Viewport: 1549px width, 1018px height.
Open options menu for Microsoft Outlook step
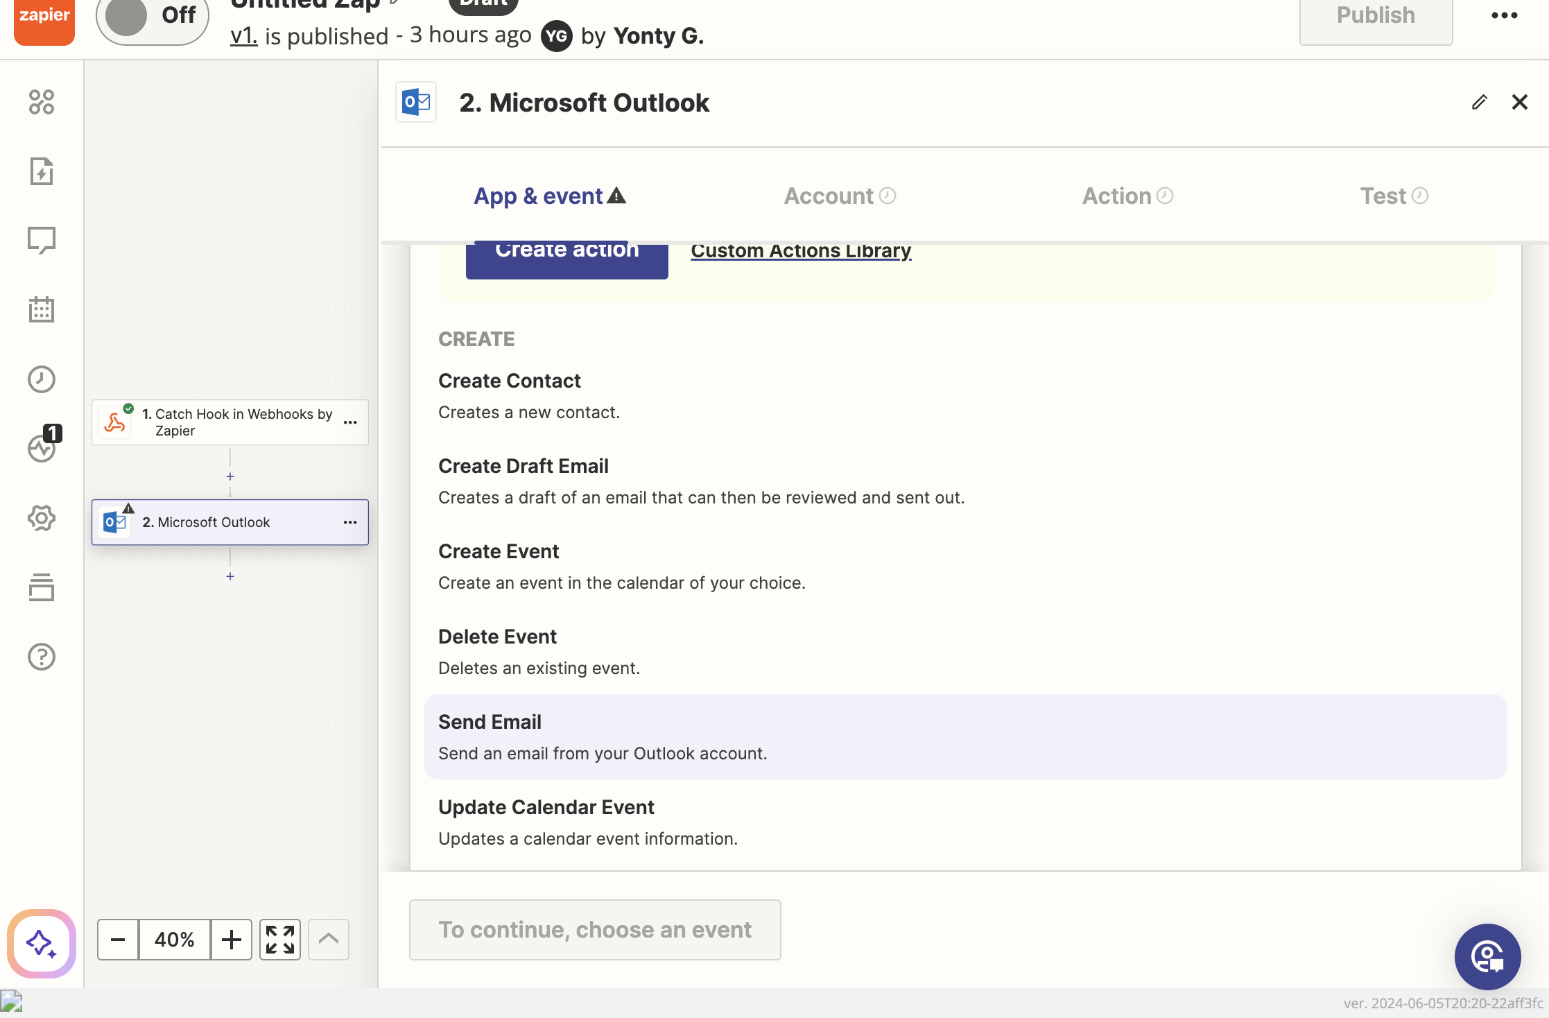pos(350,522)
